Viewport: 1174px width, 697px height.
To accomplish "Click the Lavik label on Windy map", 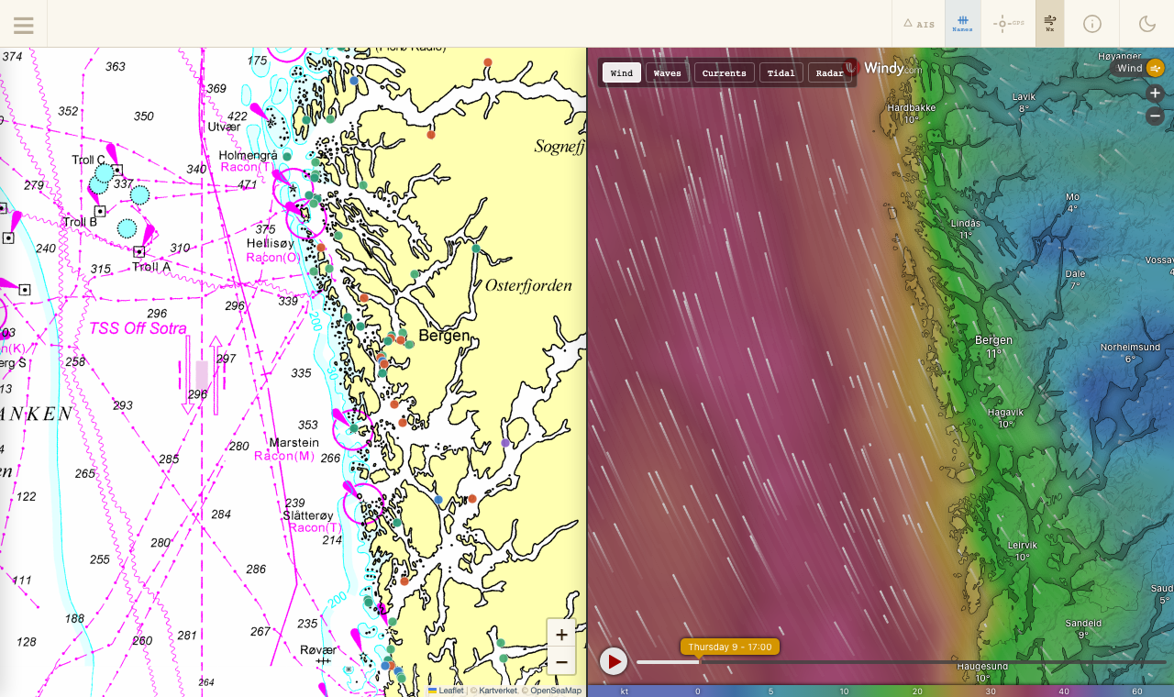I will tap(1024, 96).
